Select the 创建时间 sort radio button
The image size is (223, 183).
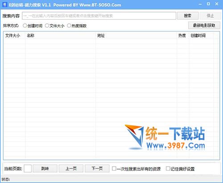coord(25,25)
